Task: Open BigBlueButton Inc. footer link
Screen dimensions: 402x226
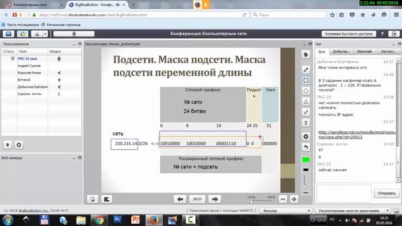Action: pos(33,210)
